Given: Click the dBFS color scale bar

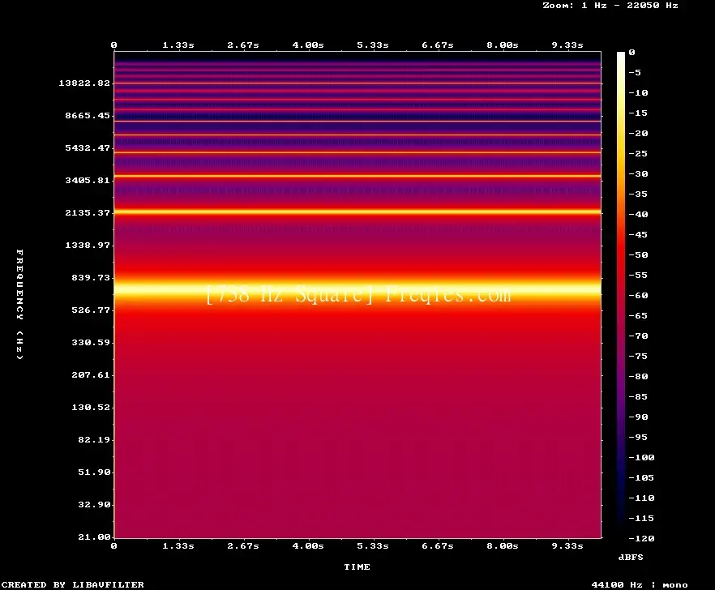Looking at the screenshot, I should (621, 295).
